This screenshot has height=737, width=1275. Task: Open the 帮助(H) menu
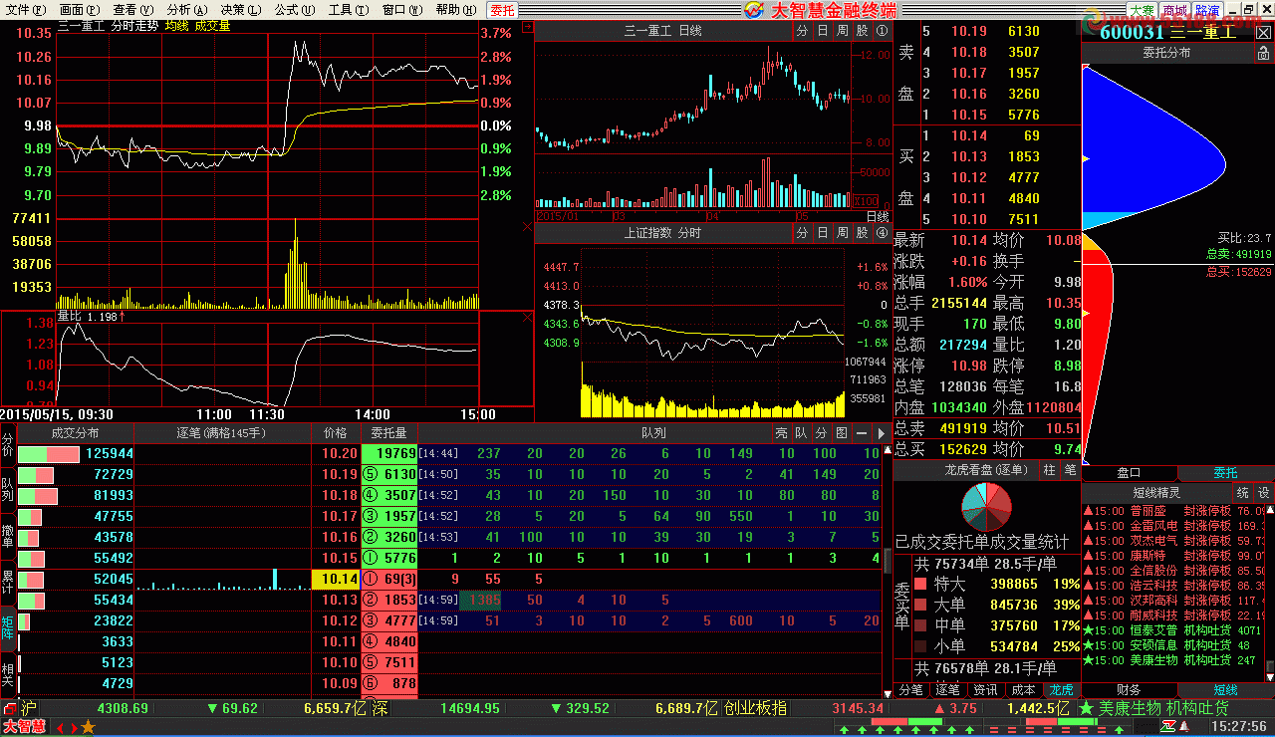pyautogui.click(x=456, y=10)
